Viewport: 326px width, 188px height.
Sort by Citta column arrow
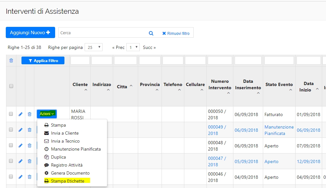[x=131, y=86]
